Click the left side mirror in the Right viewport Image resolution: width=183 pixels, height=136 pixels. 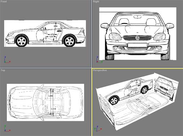tap(104, 26)
